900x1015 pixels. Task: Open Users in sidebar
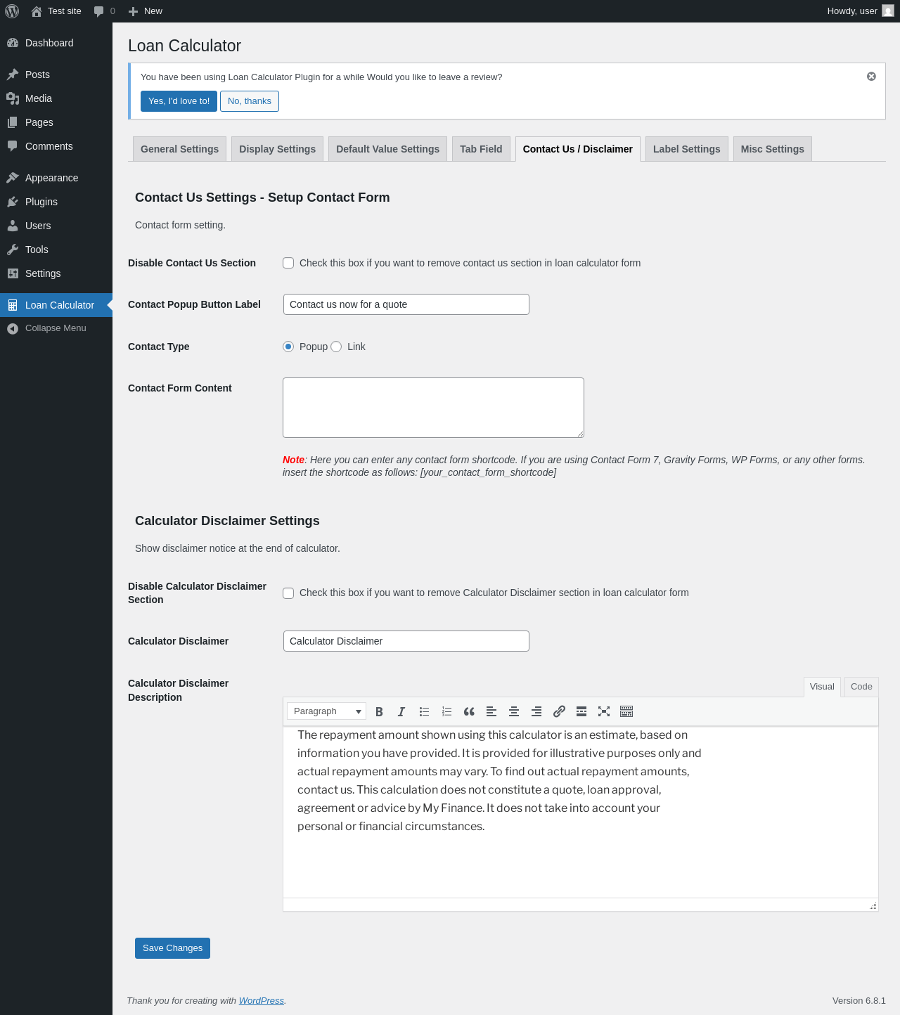pyautogui.click(x=56, y=226)
